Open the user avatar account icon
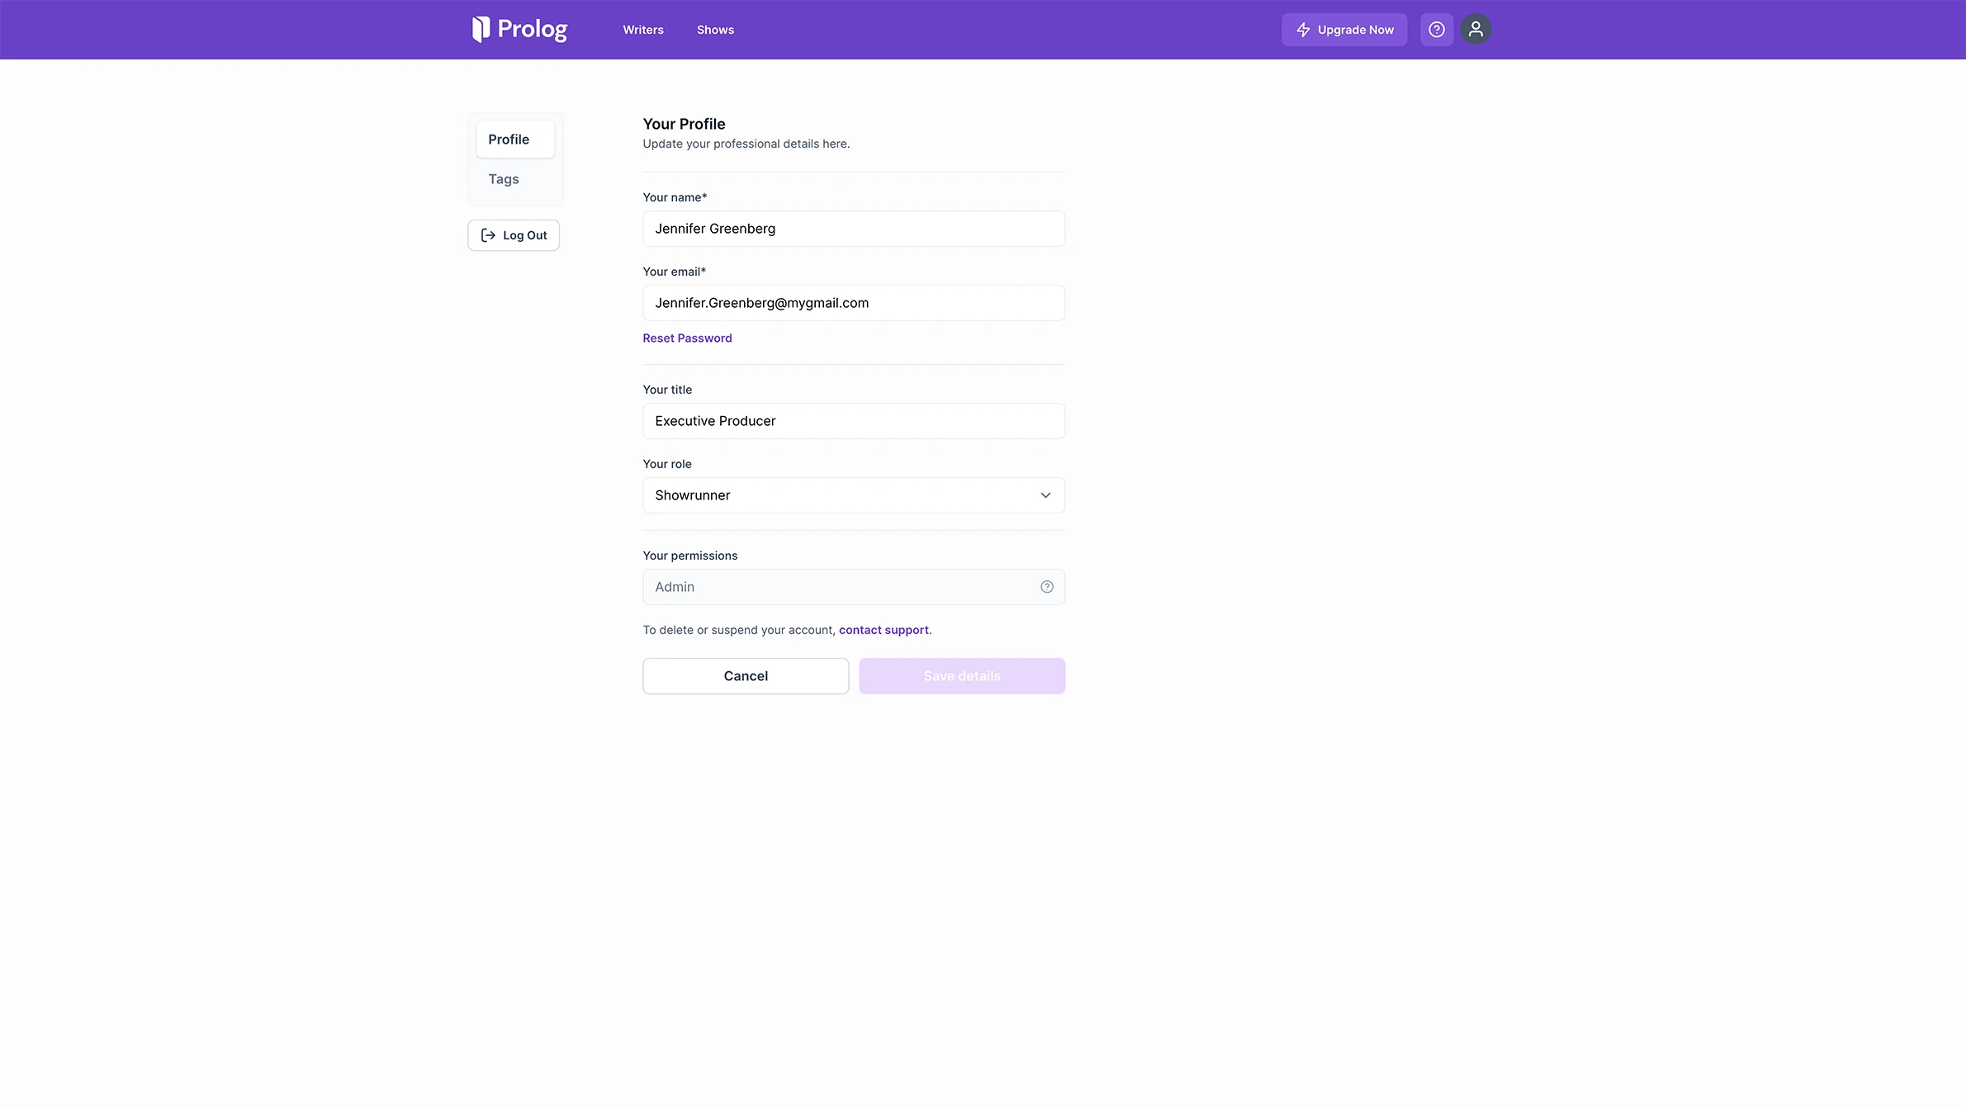The width and height of the screenshot is (1966, 1107). click(x=1476, y=30)
